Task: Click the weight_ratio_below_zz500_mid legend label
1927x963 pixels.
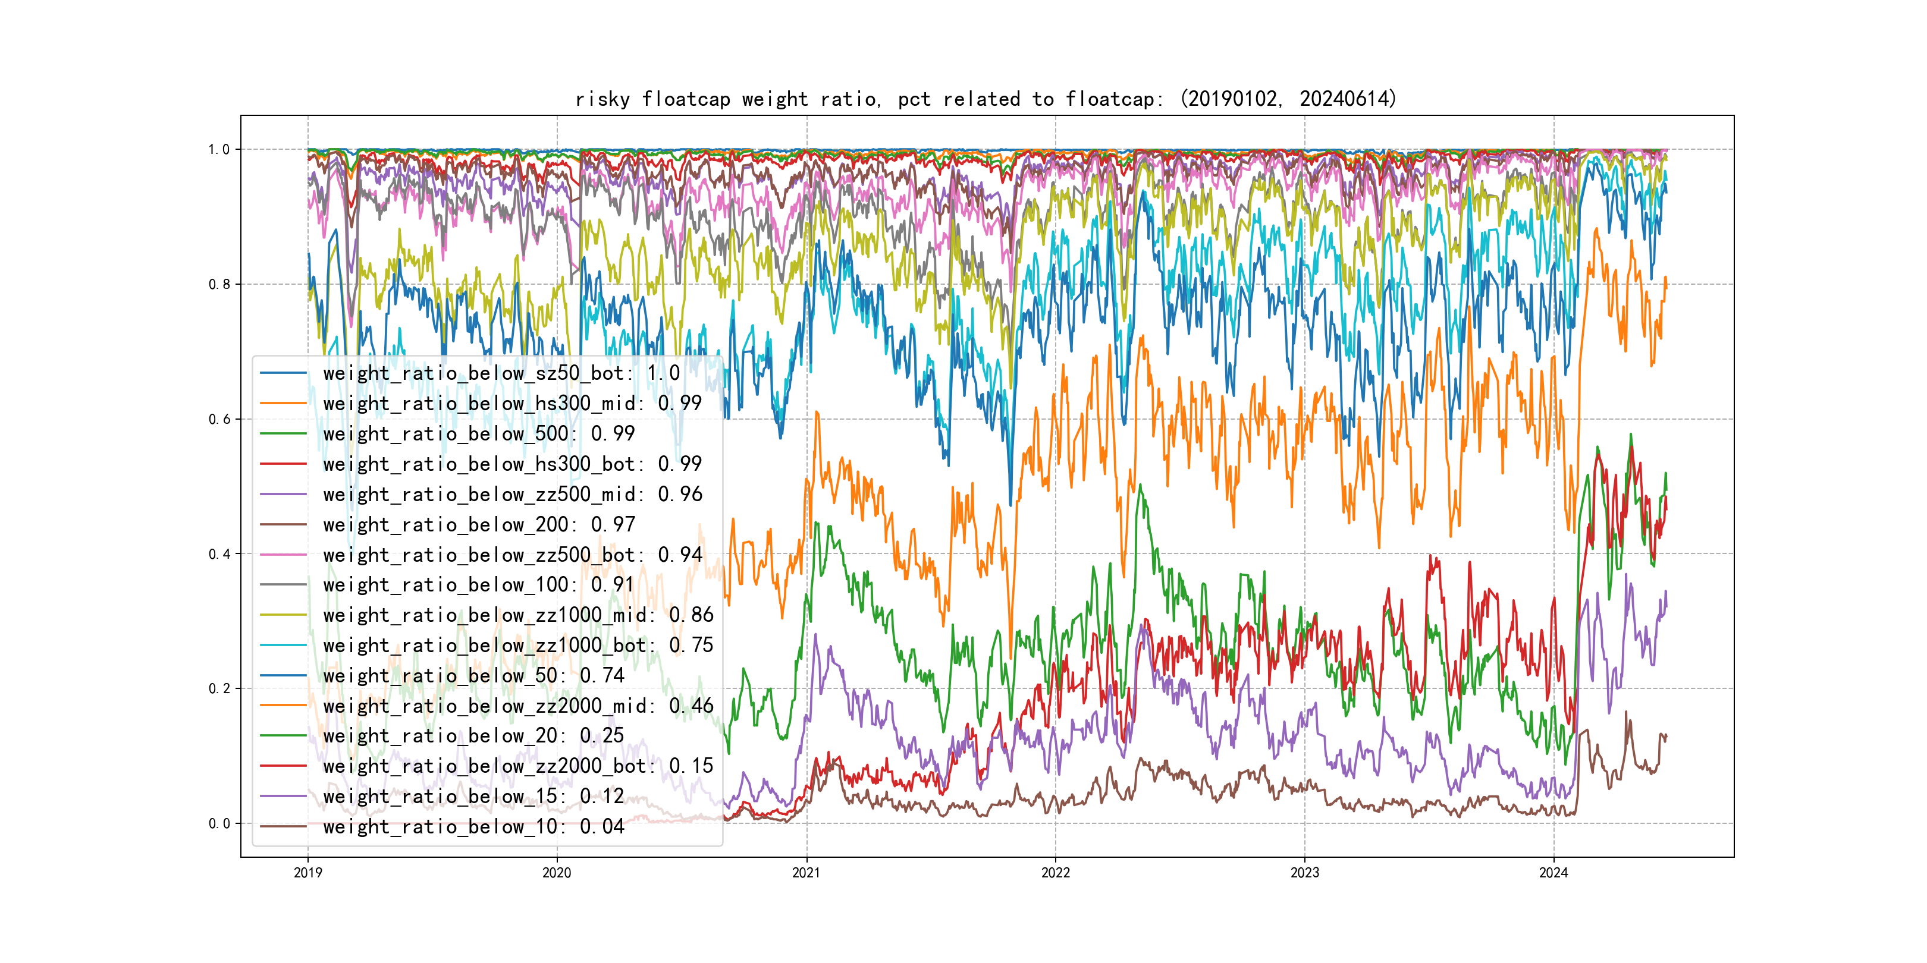Action: [511, 494]
